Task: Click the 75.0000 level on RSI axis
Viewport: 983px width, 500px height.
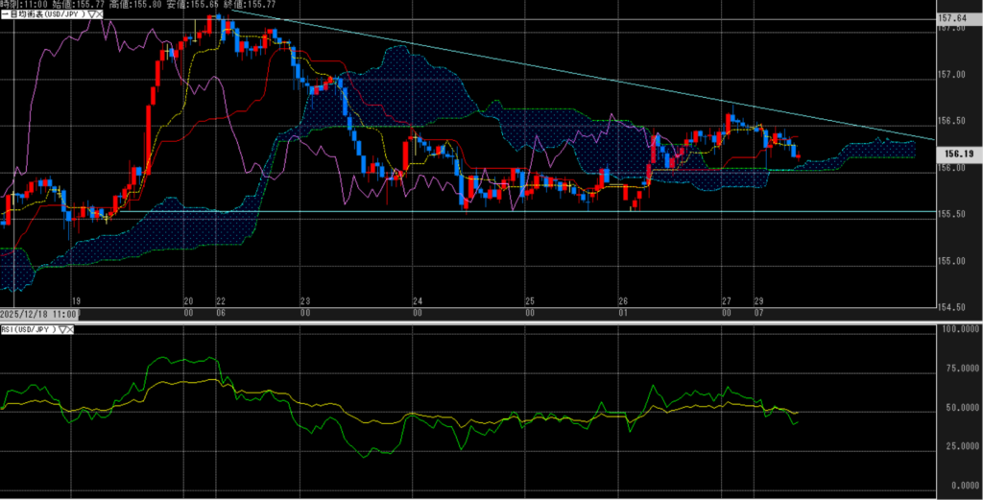Action: tap(960, 366)
